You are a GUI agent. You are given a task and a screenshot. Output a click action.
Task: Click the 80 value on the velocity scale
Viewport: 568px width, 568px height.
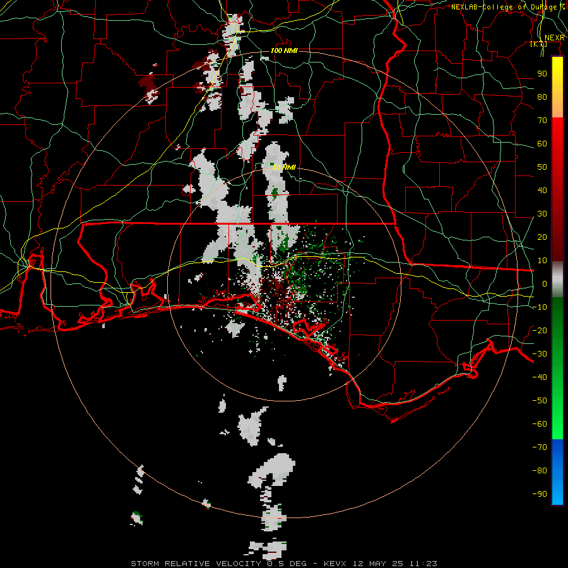(x=542, y=97)
